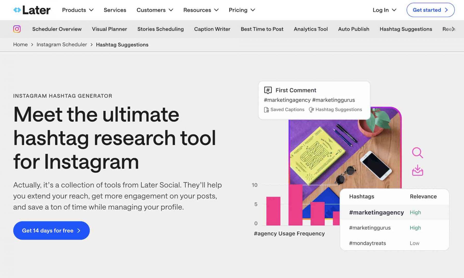The width and height of the screenshot is (464, 278).
Task: Open the Log In dropdown
Action: pyautogui.click(x=384, y=10)
